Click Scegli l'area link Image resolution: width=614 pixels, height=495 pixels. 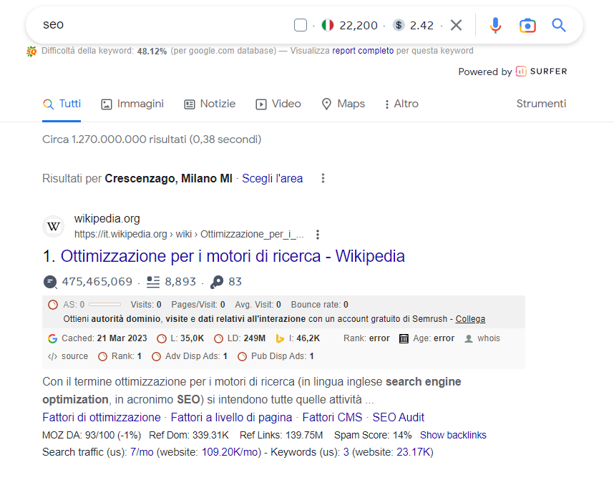(x=272, y=178)
